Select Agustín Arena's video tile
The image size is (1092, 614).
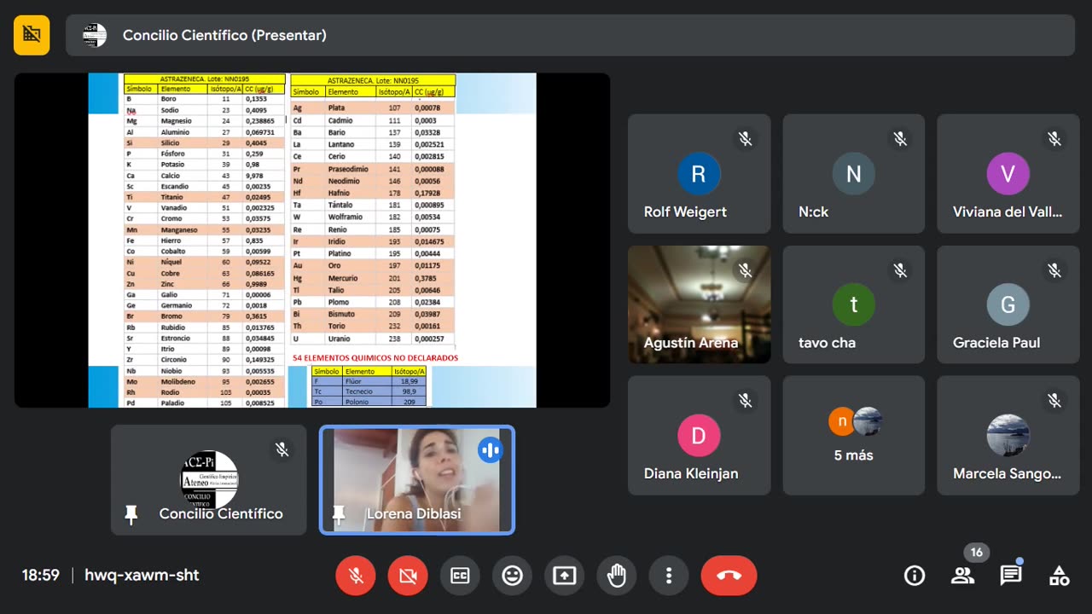pyautogui.click(x=699, y=304)
